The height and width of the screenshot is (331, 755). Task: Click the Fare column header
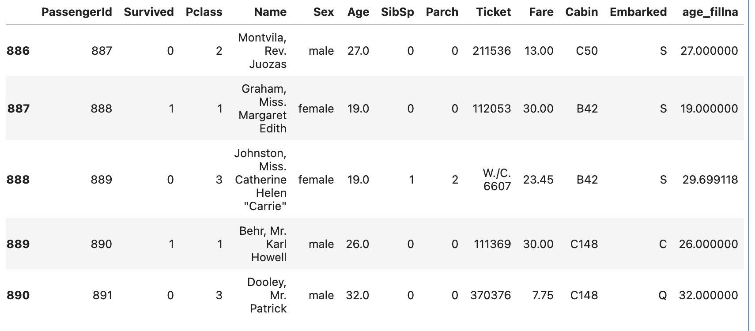[541, 12]
